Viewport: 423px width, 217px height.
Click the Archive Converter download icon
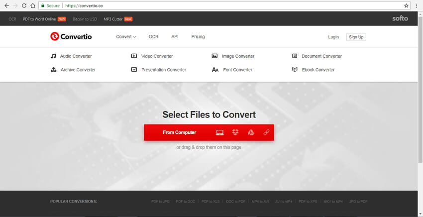click(54, 69)
